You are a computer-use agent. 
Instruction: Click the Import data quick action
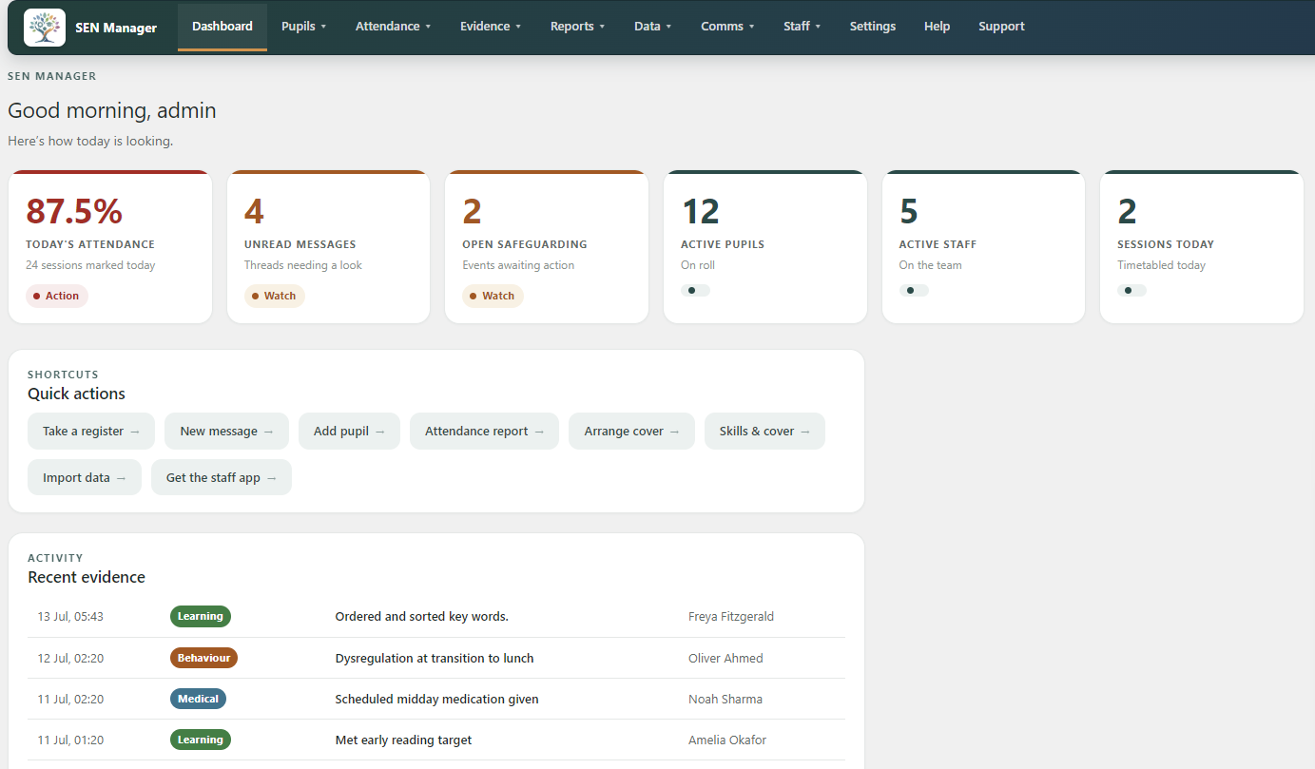(x=85, y=477)
